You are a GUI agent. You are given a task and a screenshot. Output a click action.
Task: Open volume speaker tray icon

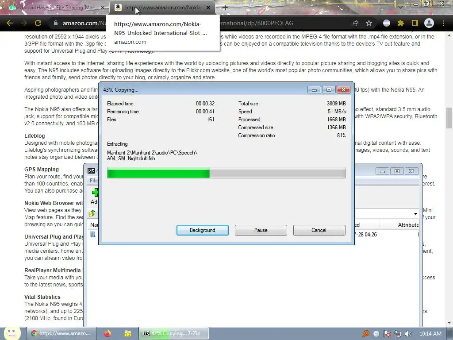(x=408, y=334)
